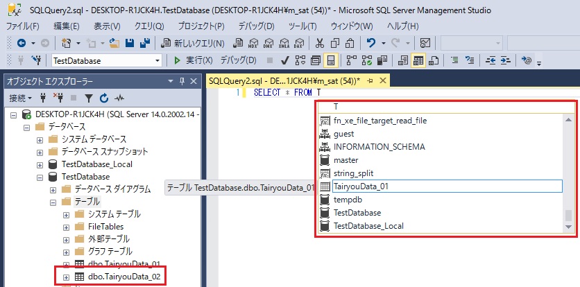580x287 pixels.
Task: Open the Query Options icon
Action: [x=315, y=60]
